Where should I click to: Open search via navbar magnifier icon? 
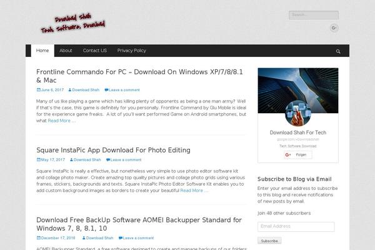click(x=338, y=51)
